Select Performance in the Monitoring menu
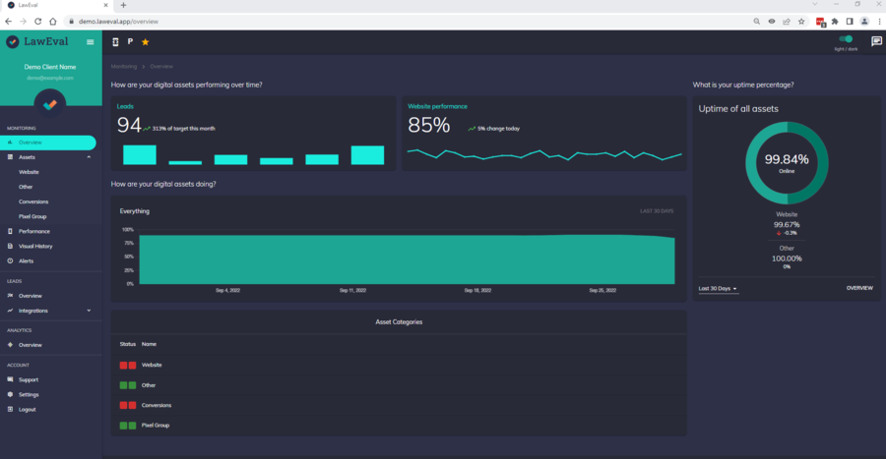Image resolution: width=886 pixels, height=459 pixels. coord(34,231)
